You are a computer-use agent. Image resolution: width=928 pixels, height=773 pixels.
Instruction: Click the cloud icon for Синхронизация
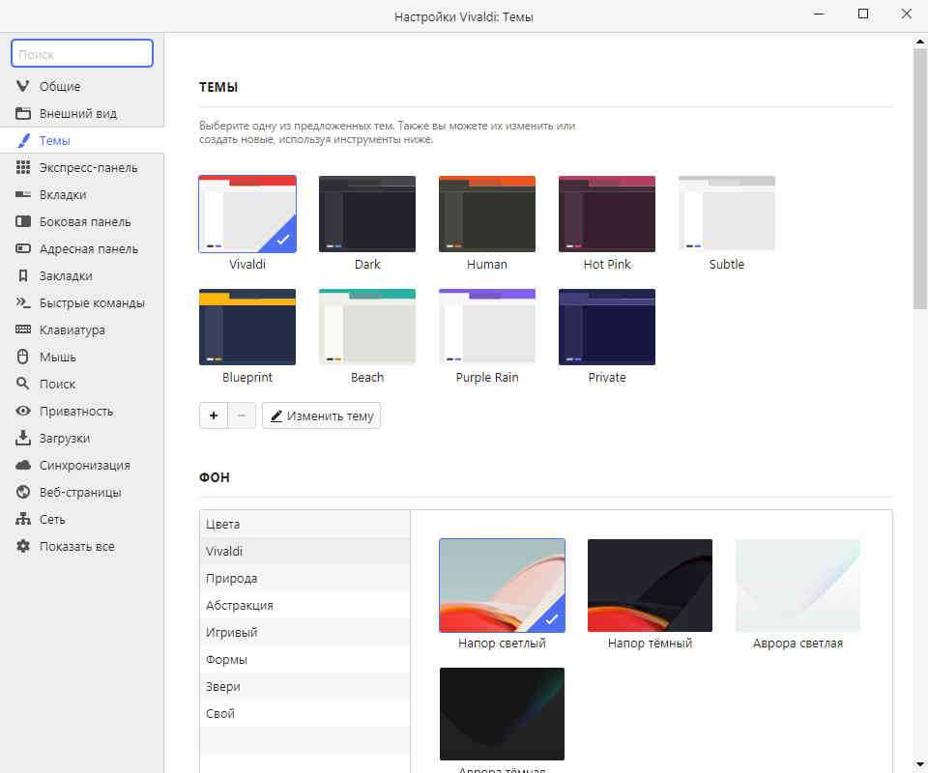[23, 465]
